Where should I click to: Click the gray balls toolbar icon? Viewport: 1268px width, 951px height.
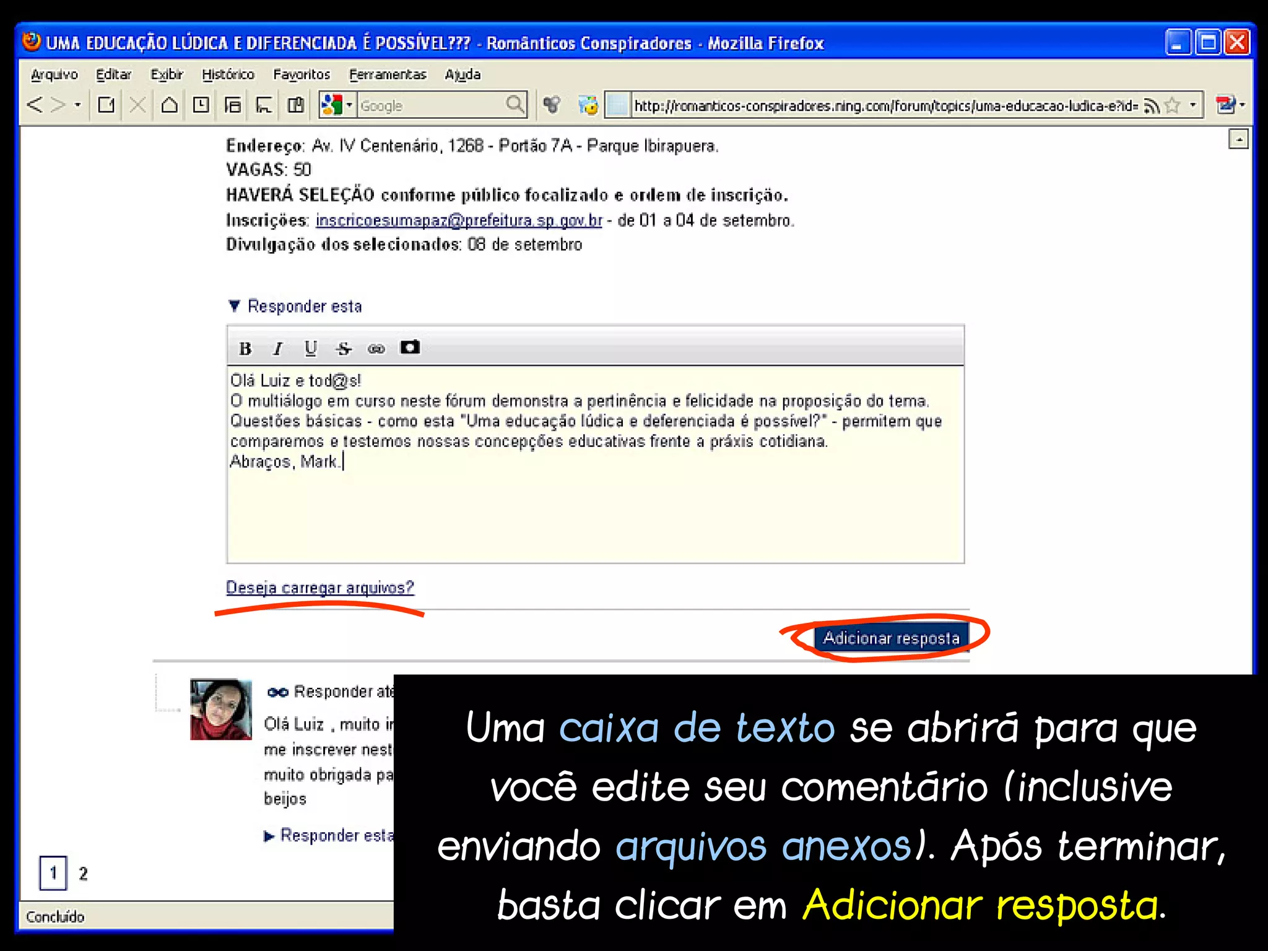pos(552,105)
